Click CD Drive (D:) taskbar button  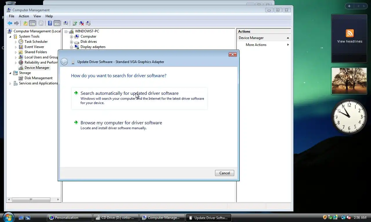116,218
